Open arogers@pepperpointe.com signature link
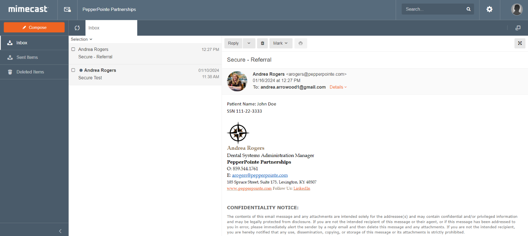528x236 pixels. pos(260,176)
